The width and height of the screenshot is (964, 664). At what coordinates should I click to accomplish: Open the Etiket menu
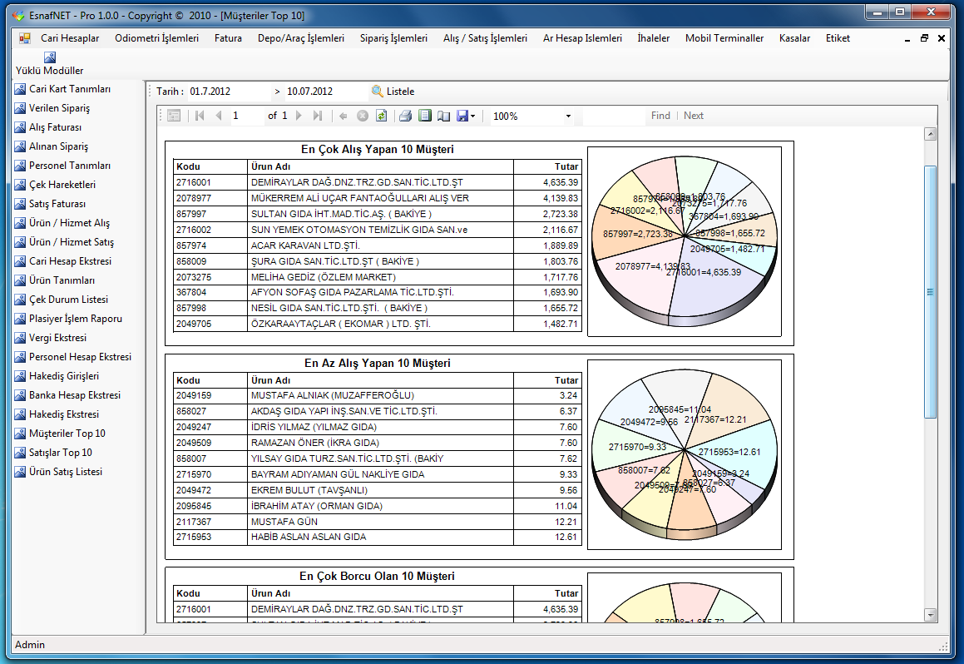coord(838,38)
